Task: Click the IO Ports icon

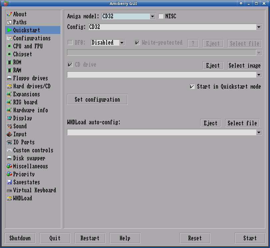Action: pos(9,142)
